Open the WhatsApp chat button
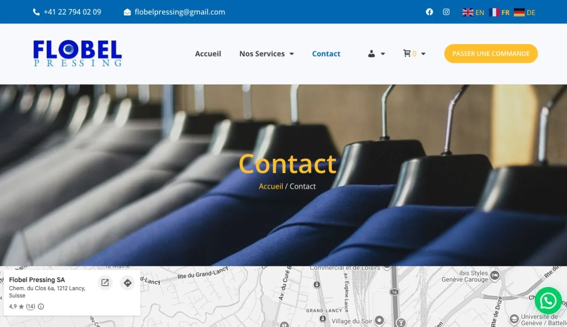Viewport: 567px width, 327px height. 548,301
